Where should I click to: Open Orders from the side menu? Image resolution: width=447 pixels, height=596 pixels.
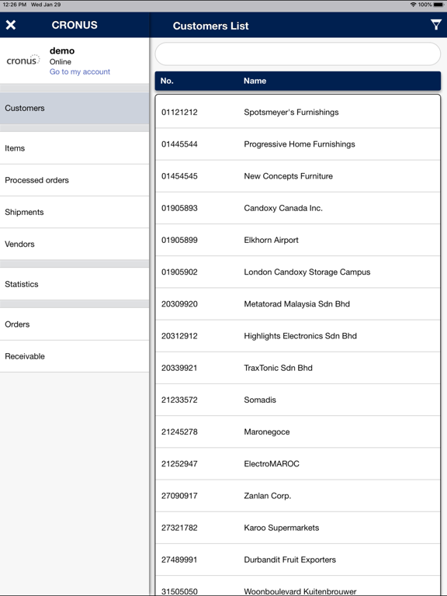(x=74, y=324)
